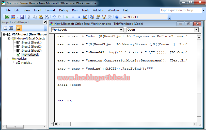Select Sheet1 (Sheet1) in project tree

tap(31, 42)
